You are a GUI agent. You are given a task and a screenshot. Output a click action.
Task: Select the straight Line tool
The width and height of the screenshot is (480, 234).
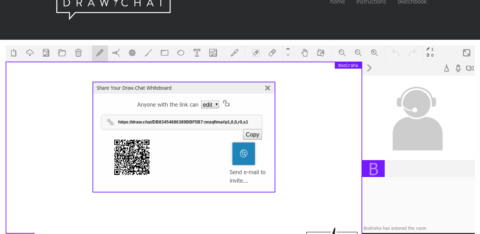(x=148, y=53)
